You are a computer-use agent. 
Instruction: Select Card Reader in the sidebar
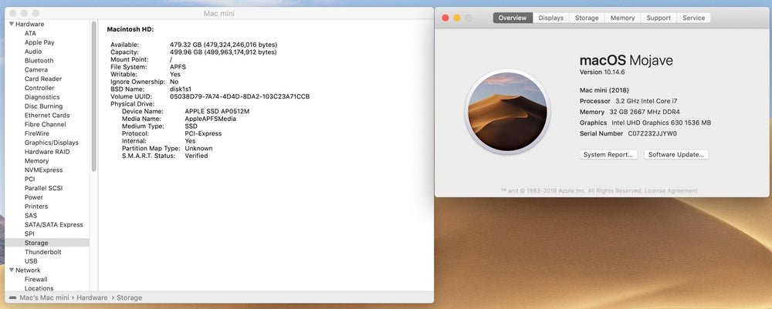coord(43,79)
